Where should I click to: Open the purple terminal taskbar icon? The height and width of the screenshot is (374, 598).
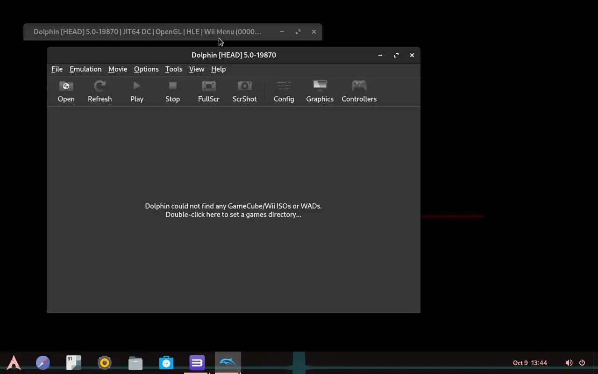click(197, 363)
